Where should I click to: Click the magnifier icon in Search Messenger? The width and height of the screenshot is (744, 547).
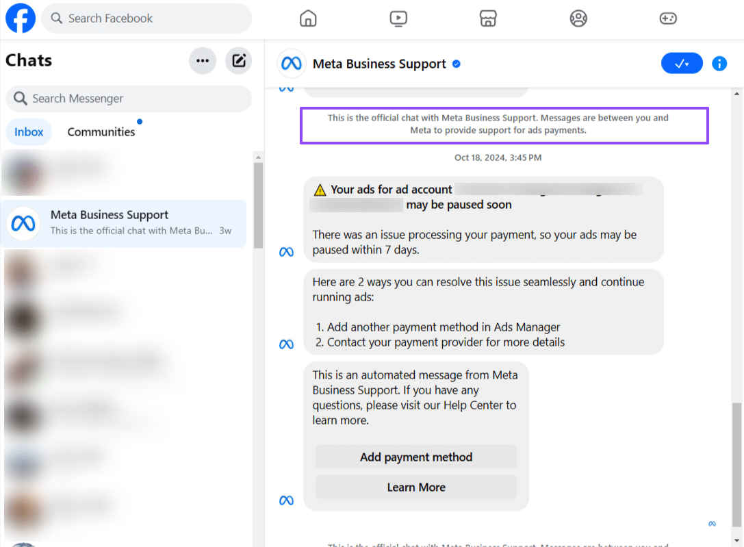pos(20,98)
